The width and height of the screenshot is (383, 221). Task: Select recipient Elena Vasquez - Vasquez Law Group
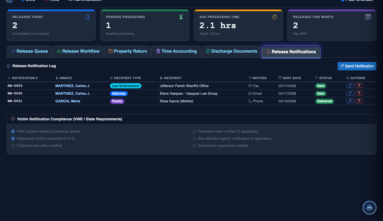(189, 93)
